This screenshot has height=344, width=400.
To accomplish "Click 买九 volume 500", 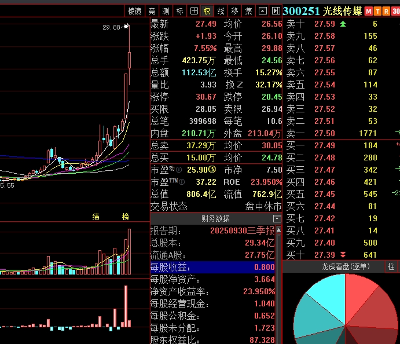I will point(370,243).
